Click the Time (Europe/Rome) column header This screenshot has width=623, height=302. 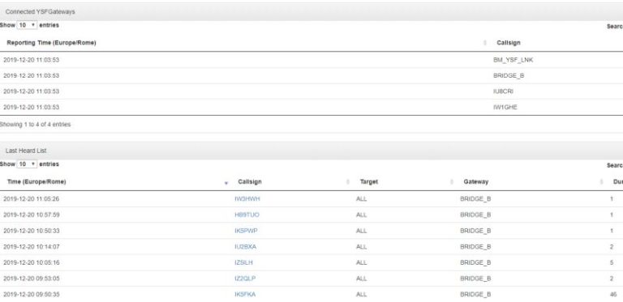[x=37, y=182]
